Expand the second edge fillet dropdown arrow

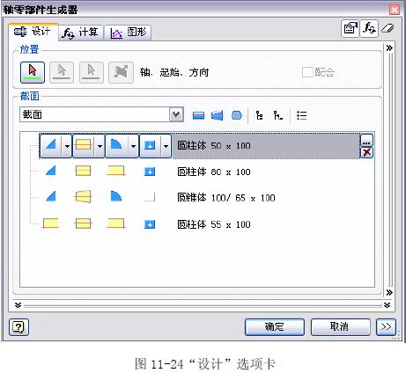click(x=133, y=146)
